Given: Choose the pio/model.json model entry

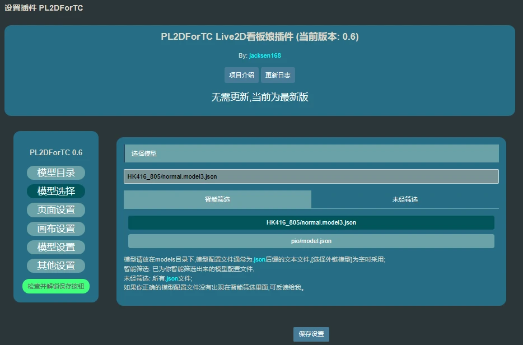Looking at the screenshot, I should 311,241.
